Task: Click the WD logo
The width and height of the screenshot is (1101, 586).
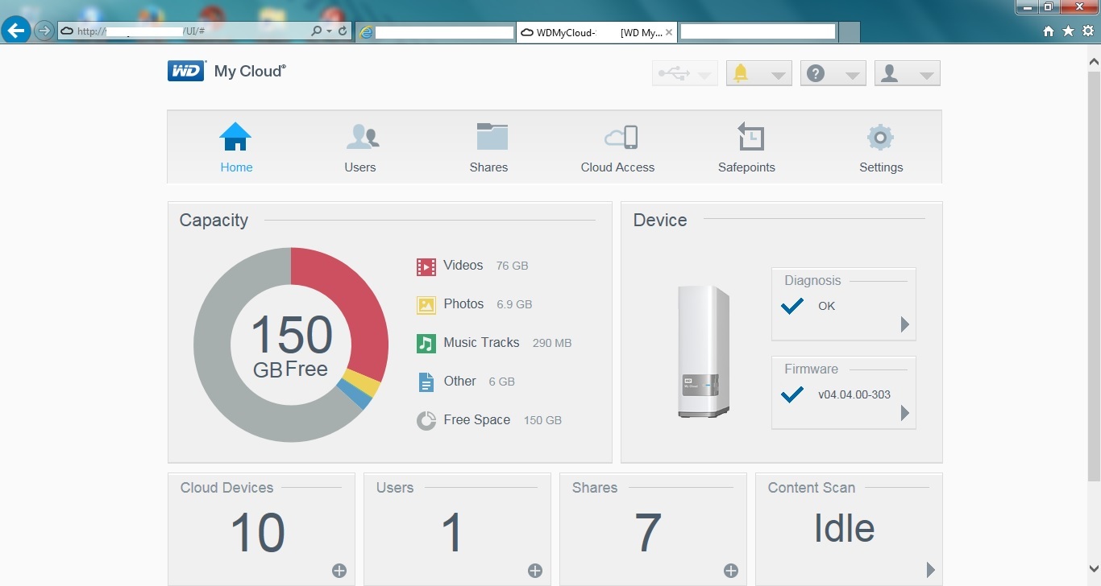Action: coord(186,71)
